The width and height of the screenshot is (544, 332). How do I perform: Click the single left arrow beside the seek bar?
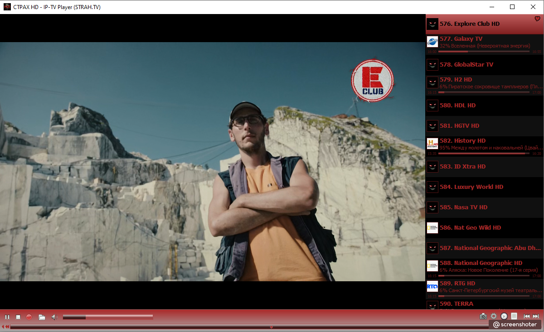click(3, 327)
